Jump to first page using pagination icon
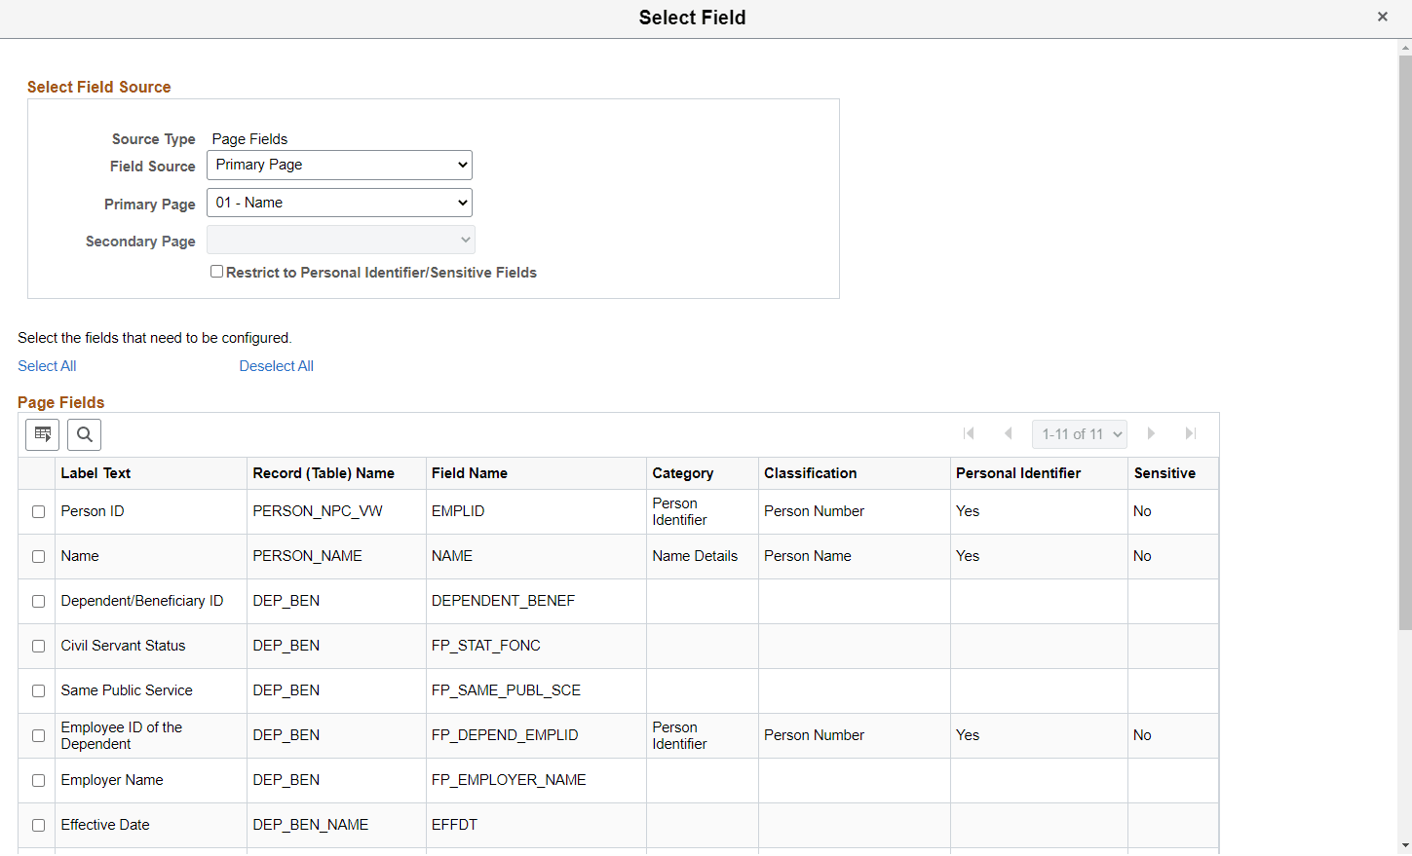Viewport: 1412px width, 856px height. 969,433
